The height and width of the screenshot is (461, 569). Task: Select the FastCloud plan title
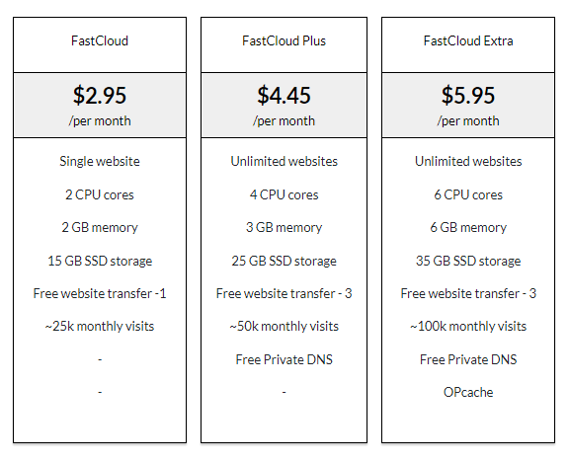[100, 40]
